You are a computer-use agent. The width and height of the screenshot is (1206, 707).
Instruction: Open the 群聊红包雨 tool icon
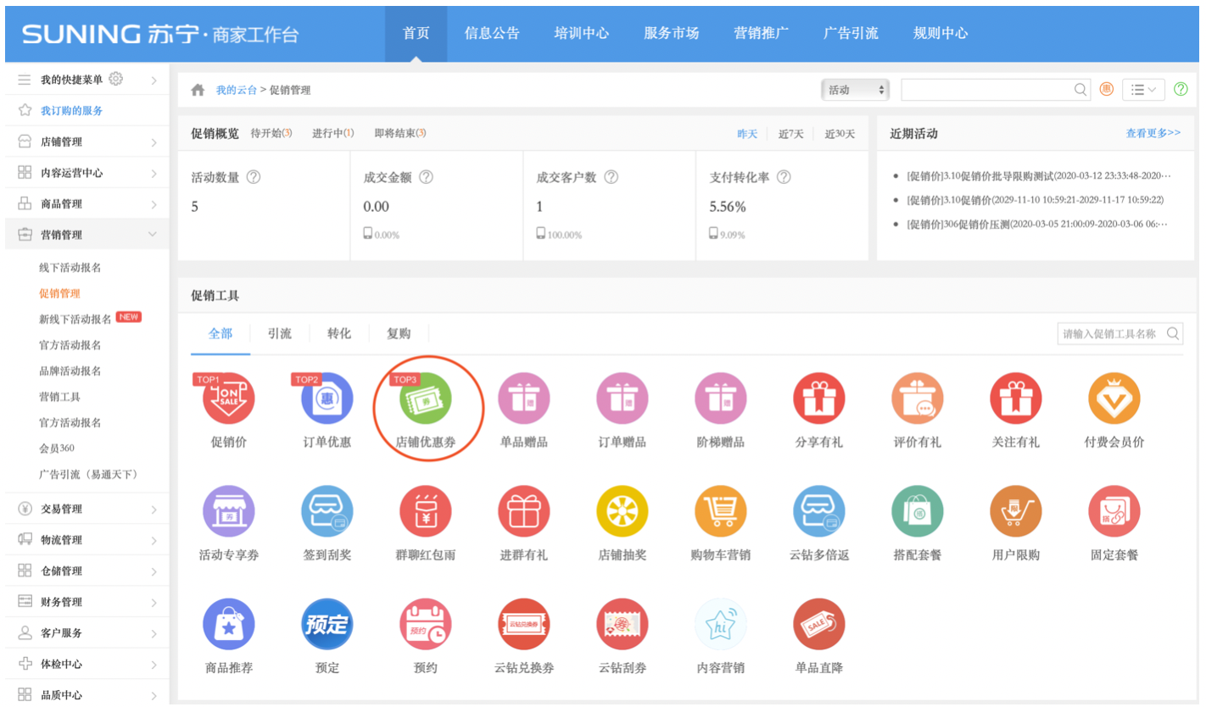426,511
